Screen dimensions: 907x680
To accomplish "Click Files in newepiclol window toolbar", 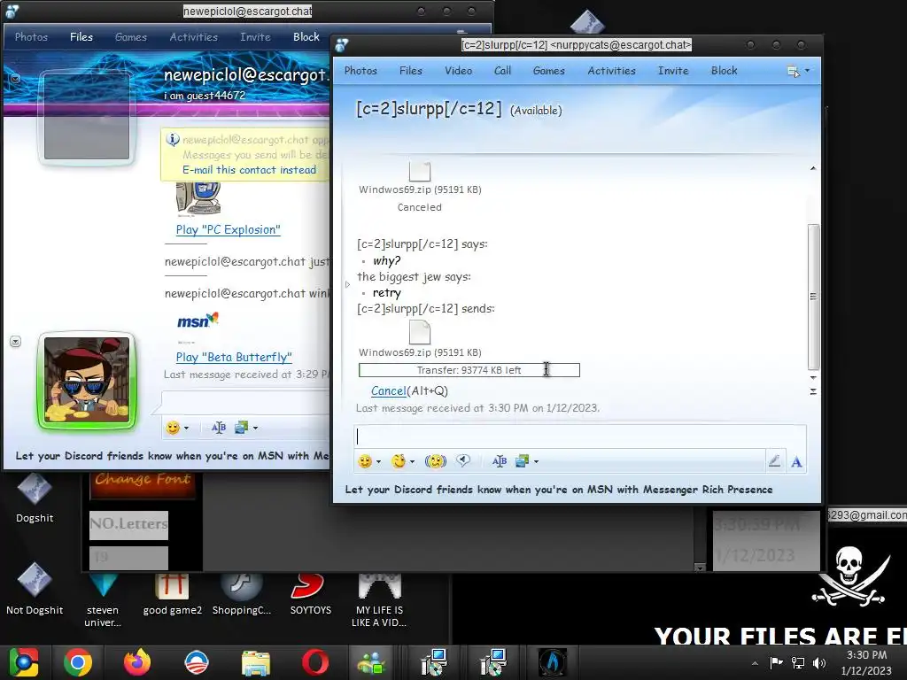I will (x=81, y=37).
